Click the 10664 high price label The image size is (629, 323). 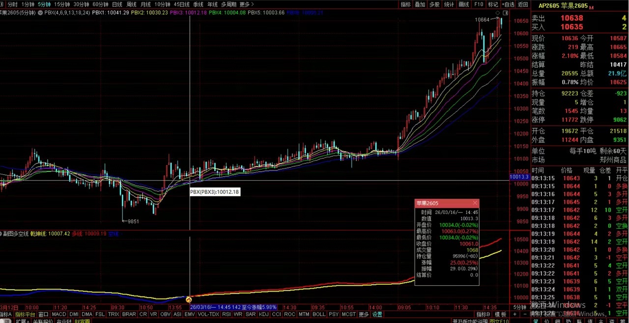coord(482,20)
